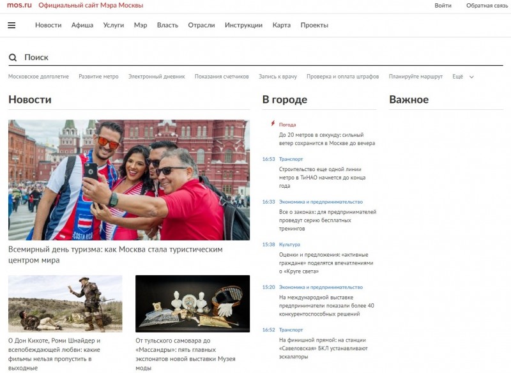Open the museum exhibits thumbnail

pyautogui.click(x=193, y=303)
